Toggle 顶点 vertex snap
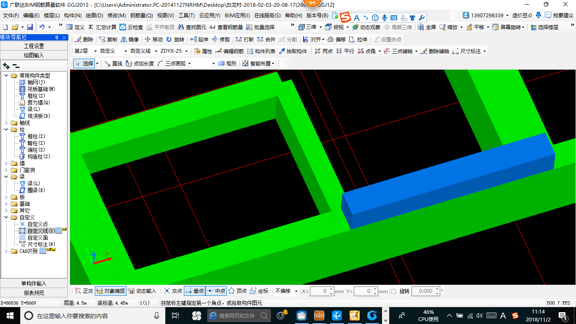 point(238,291)
